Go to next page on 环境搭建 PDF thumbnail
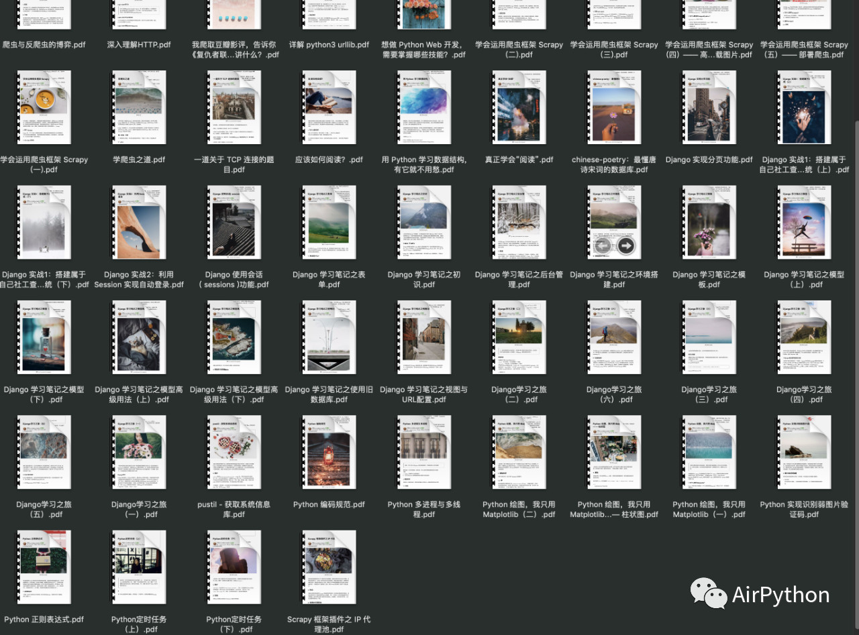Screen dimensions: 859x635 point(625,246)
